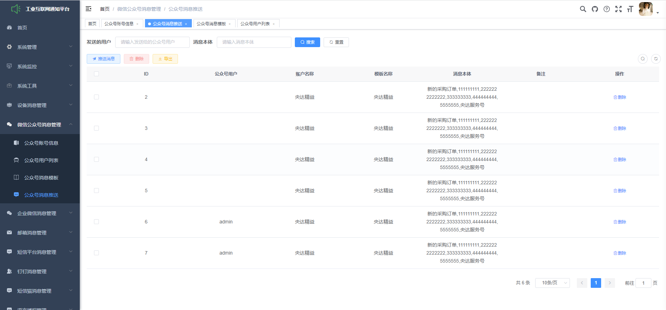Viewport: 666px width, 310px height.
Task: Open 公众号用户列表 in sidebar
Action: point(40,160)
